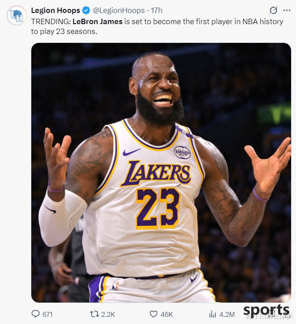Click the 671 replies count
Viewport: 296px width, 324px height.
pyautogui.click(x=47, y=315)
